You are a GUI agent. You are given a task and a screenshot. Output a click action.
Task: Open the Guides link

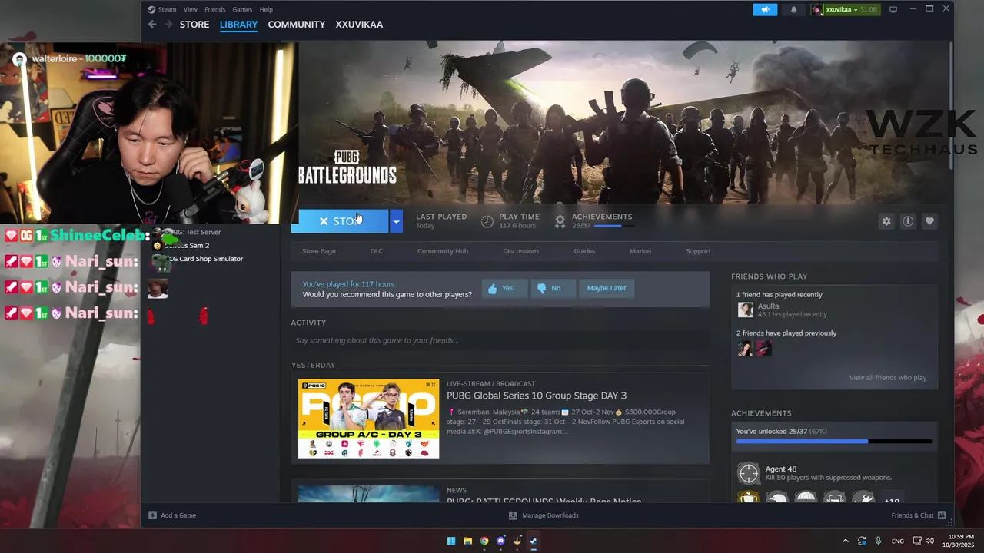(584, 251)
